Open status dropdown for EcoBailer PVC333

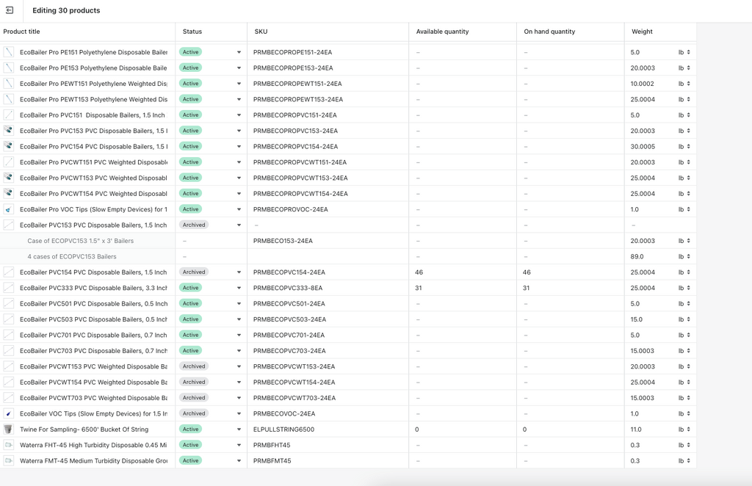coord(239,288)
